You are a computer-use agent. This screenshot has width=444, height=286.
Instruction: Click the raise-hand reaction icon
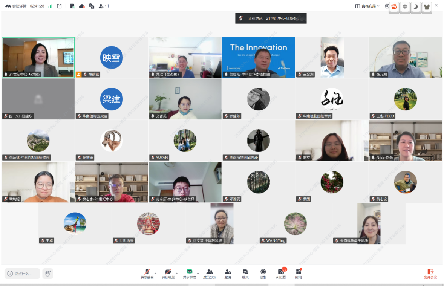pyautogui.click(x=47, y=274)
